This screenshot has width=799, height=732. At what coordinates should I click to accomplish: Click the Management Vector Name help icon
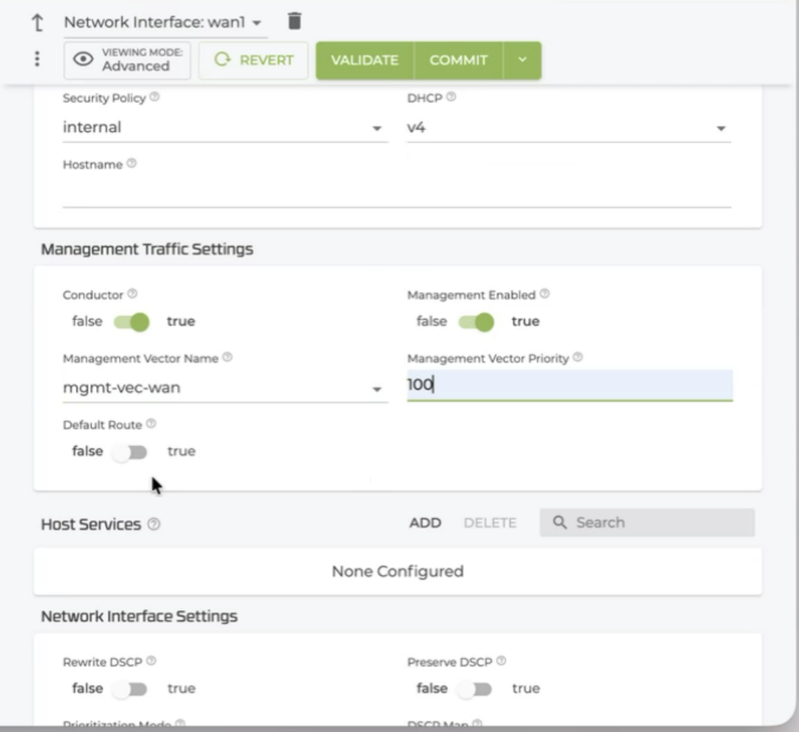(227, 357)
